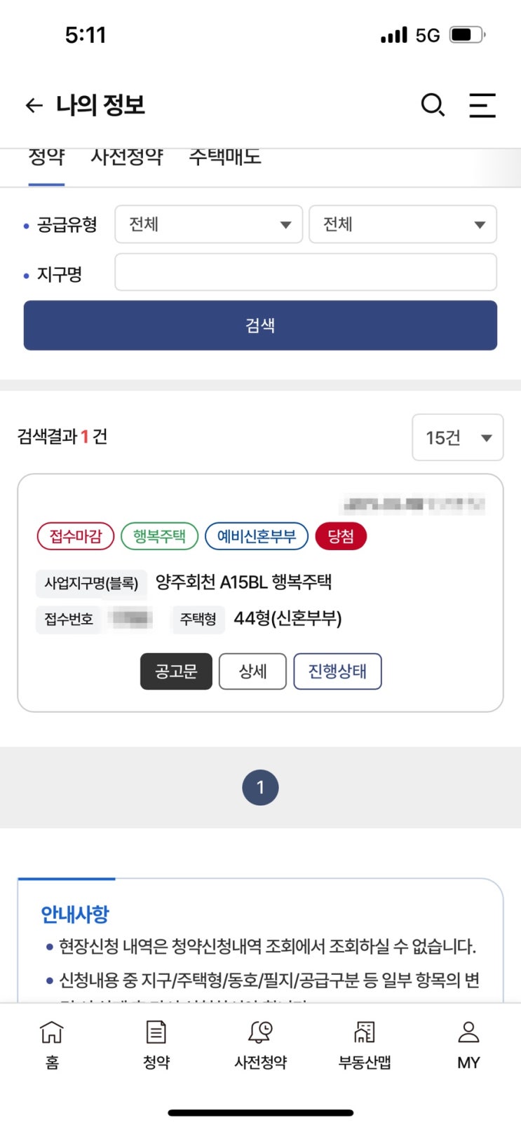Focus the 지구명 text input field
This screenshot has height=1127, width=521.
(x=306, y=273)
